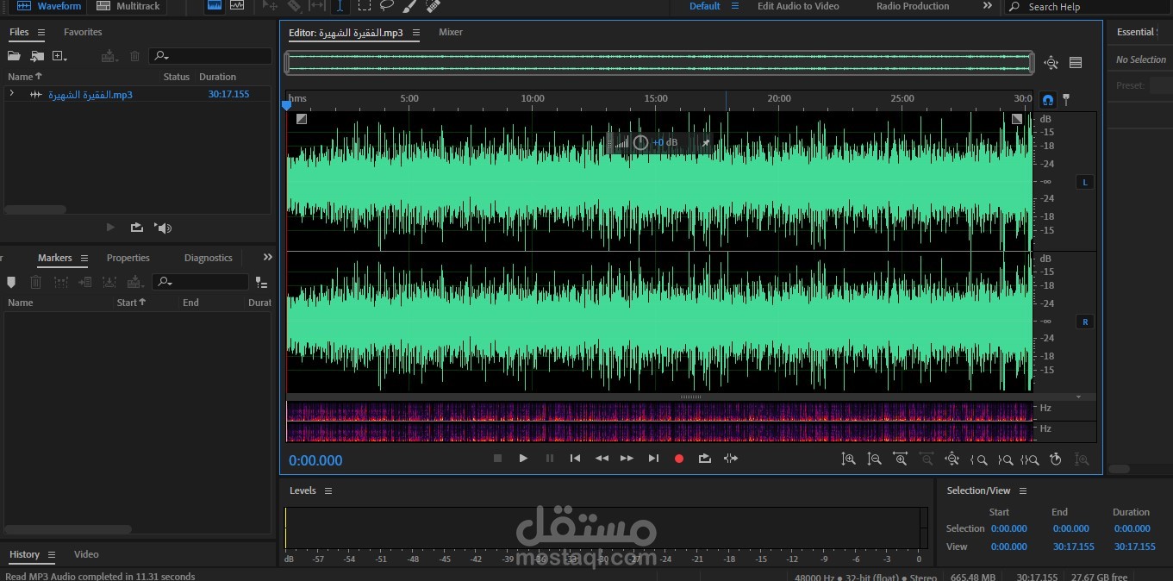Screen dimensions: 1173x581
Task: Open the New File dropdown
Action: [x=59, y=56]
